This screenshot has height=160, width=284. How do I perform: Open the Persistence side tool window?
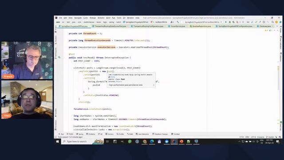click(x=55, y=125)
